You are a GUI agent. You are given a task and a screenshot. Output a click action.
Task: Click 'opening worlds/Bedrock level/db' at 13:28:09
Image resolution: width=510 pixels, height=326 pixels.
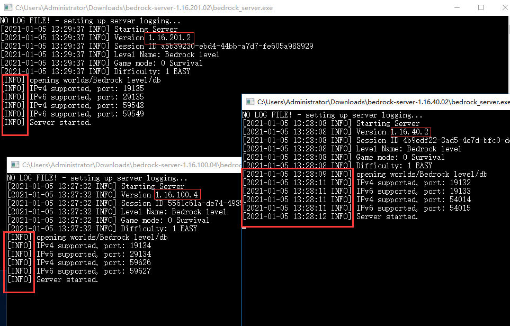point(422,174)
